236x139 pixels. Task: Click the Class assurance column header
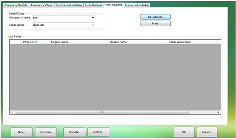(194, 42)
